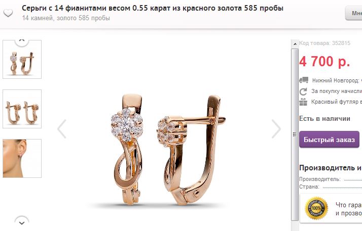Viewport: 362px width, 231px height.
Task: Click the info panel vertical scrollbar thumb
Action: [295, 134]
